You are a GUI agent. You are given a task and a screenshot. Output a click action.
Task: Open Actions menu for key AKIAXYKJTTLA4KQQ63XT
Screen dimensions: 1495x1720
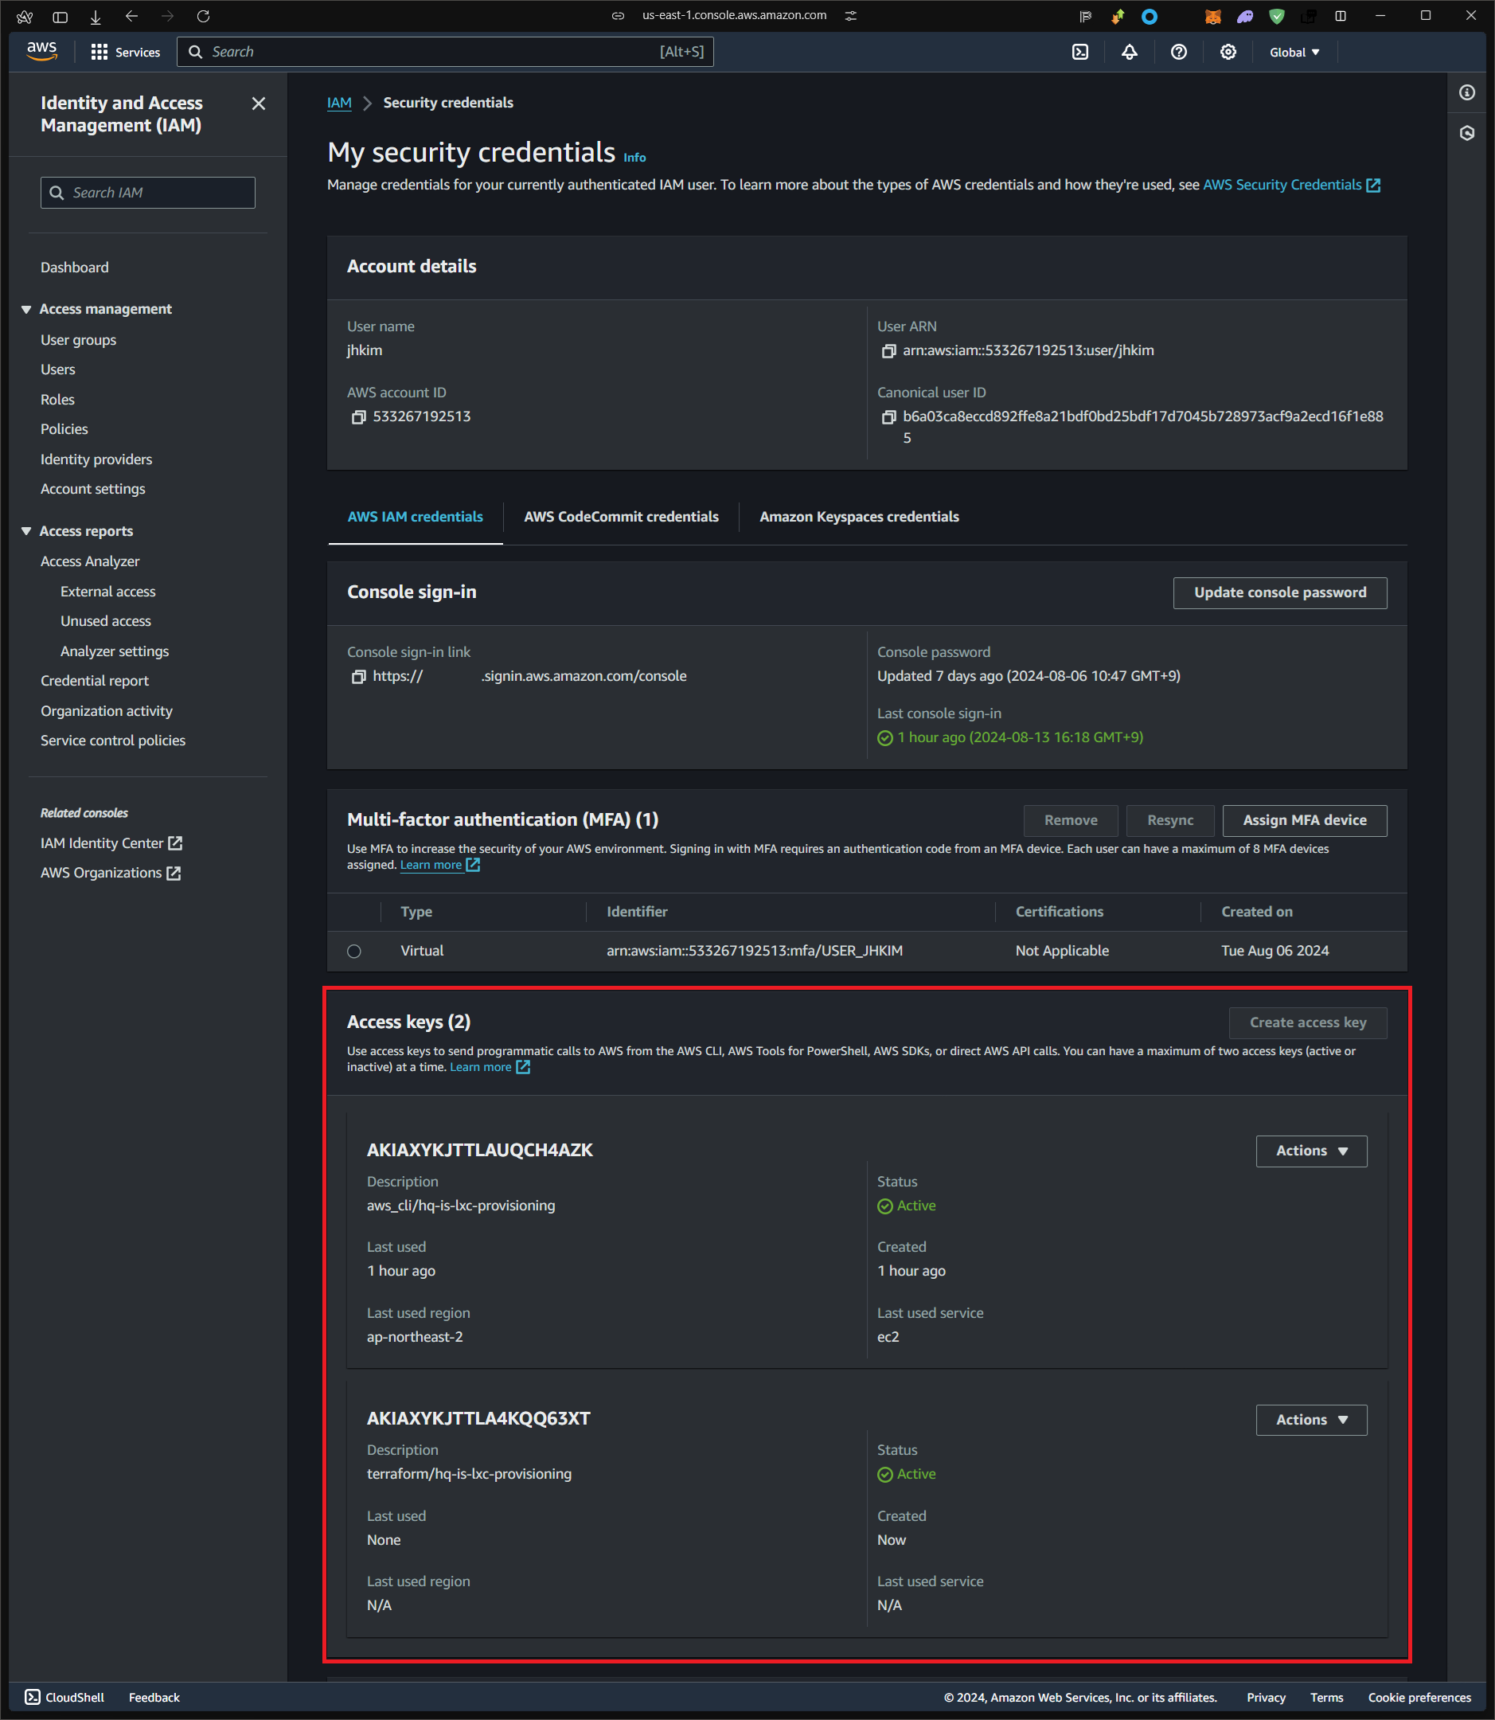[x=1310, y=1420]
